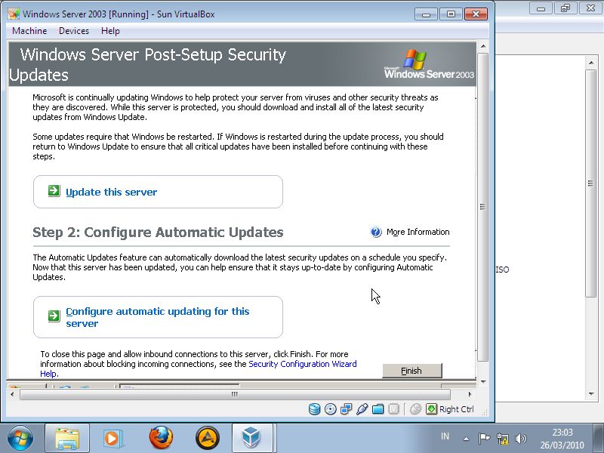
Task: Open the Devices menu
Action: point(74,31)
